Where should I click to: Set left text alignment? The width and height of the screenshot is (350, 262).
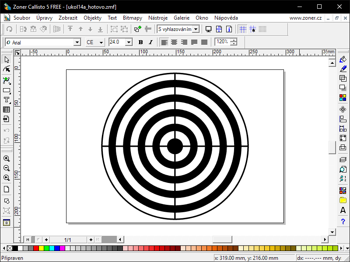(x=164, y=42)
